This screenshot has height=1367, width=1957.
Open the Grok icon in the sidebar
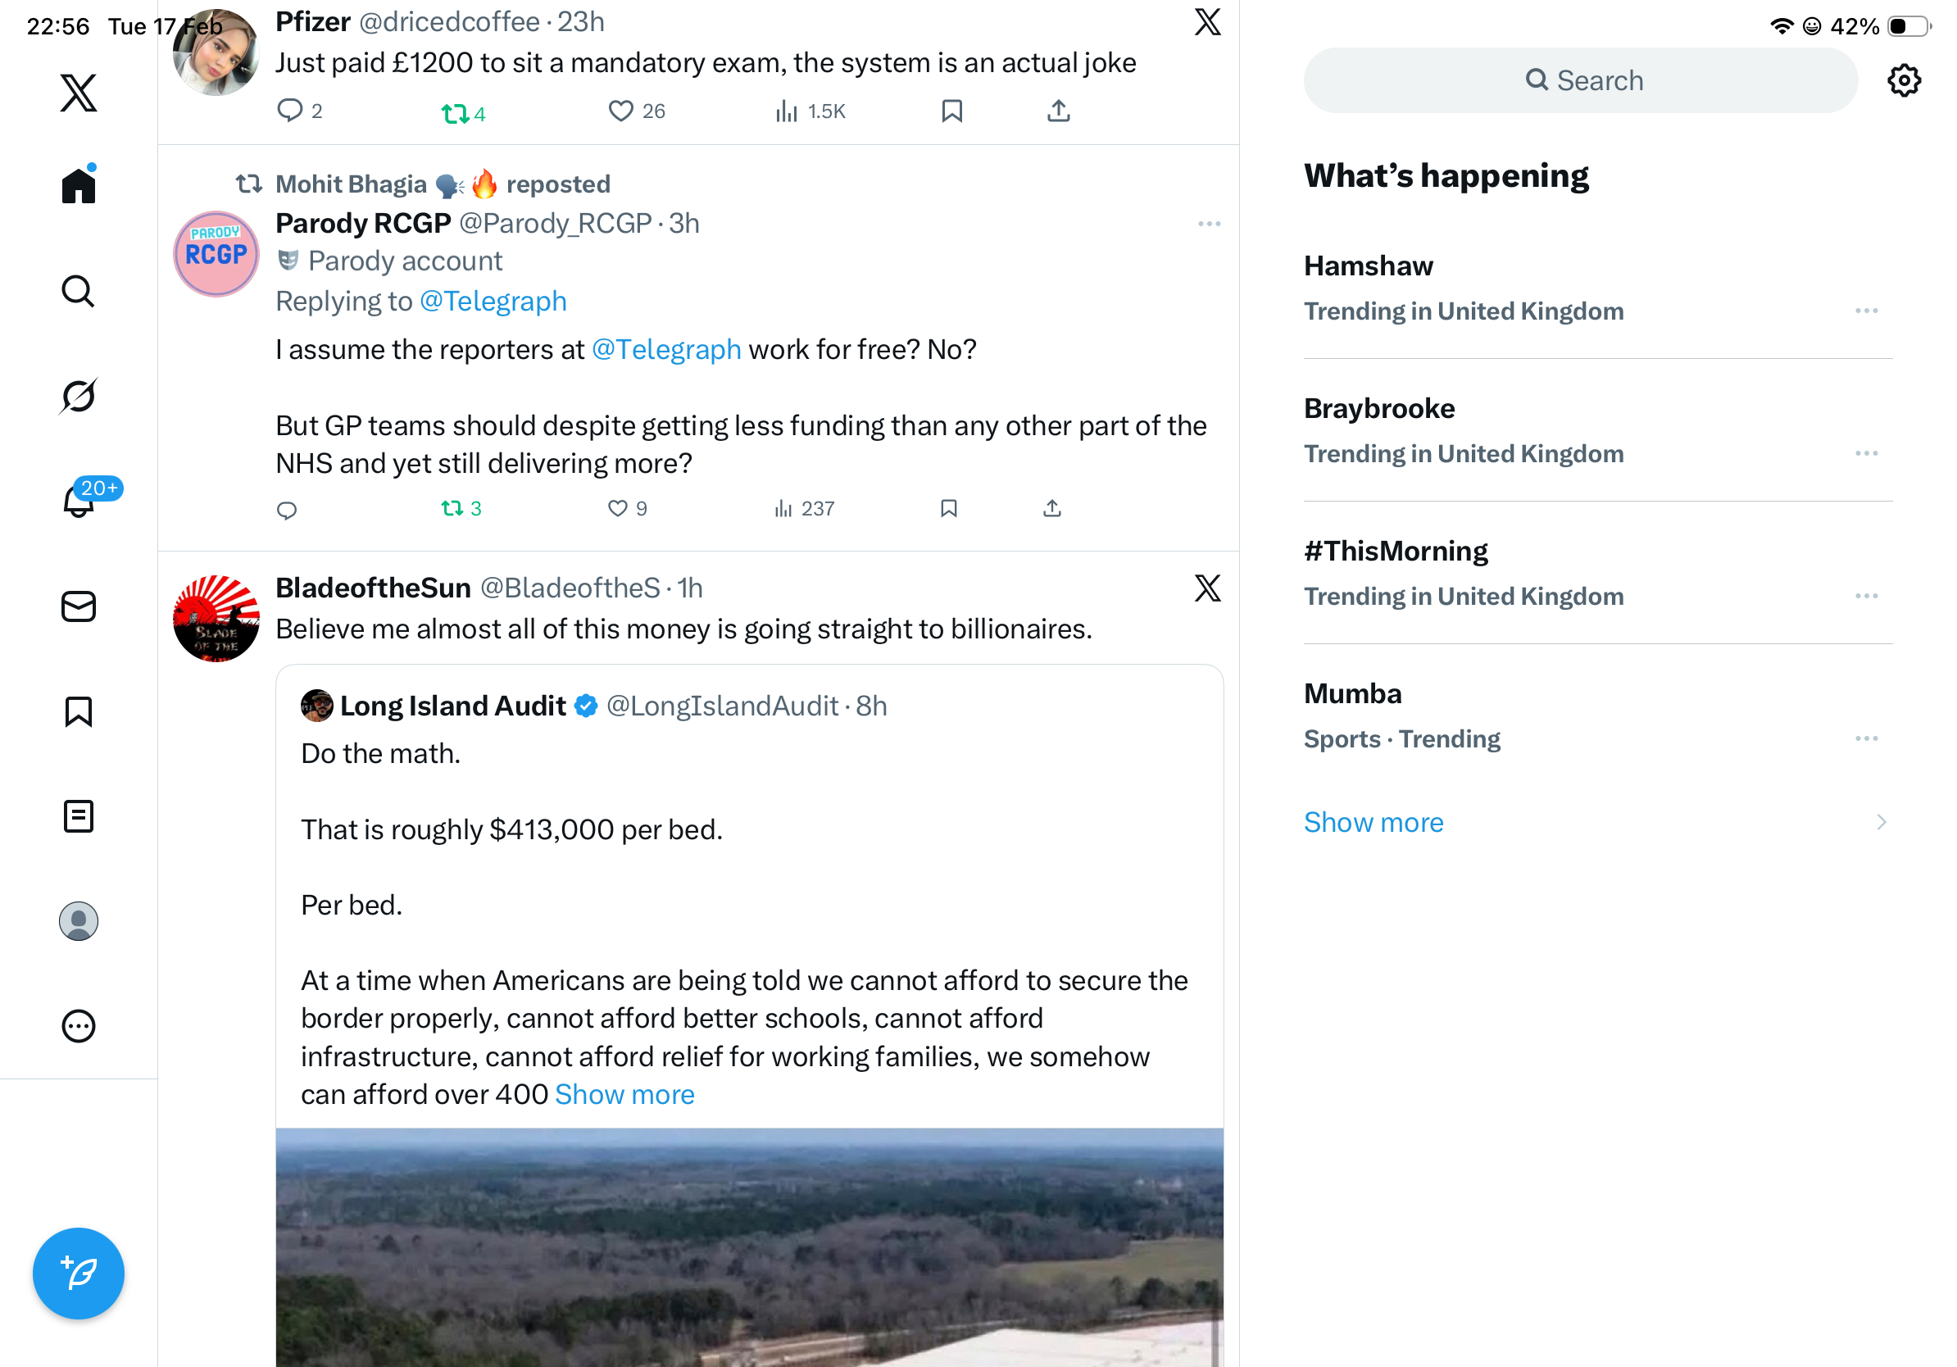point(79,397)
